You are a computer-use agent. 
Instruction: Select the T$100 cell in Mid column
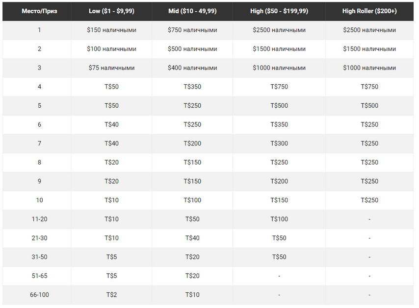(192, 200)
